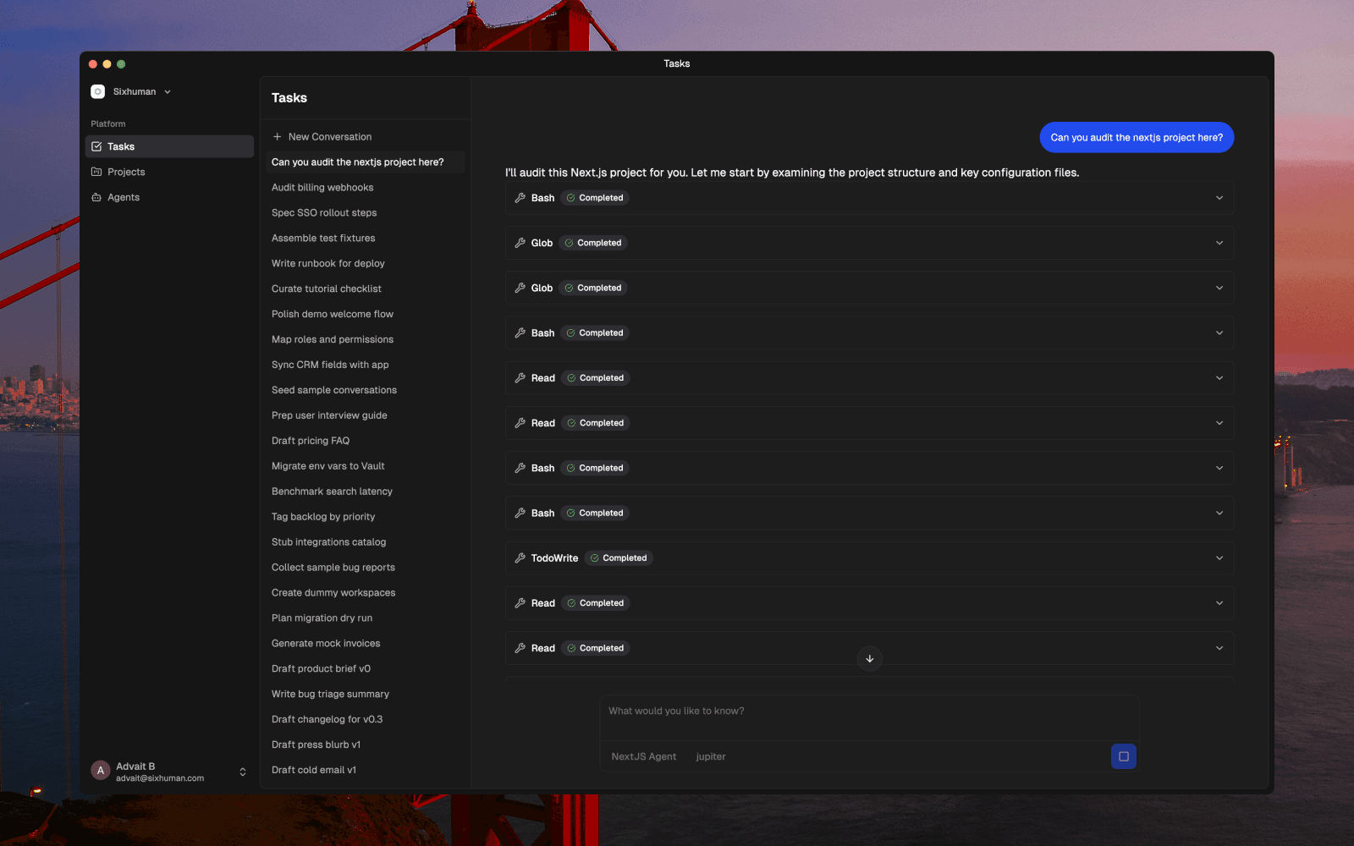The image size is (1354, 846).
Task: Click the Tasks checkbox icon in sidebar
Action: coord(96,146)
